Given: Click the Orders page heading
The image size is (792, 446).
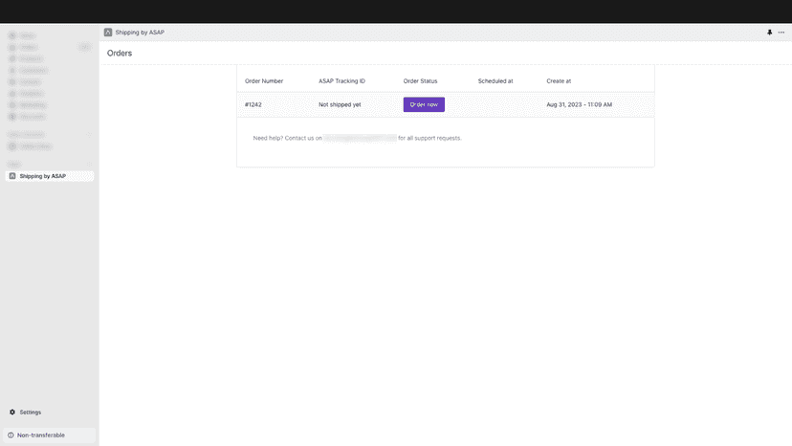Looking at the screenshot, I should pos(120,53).
